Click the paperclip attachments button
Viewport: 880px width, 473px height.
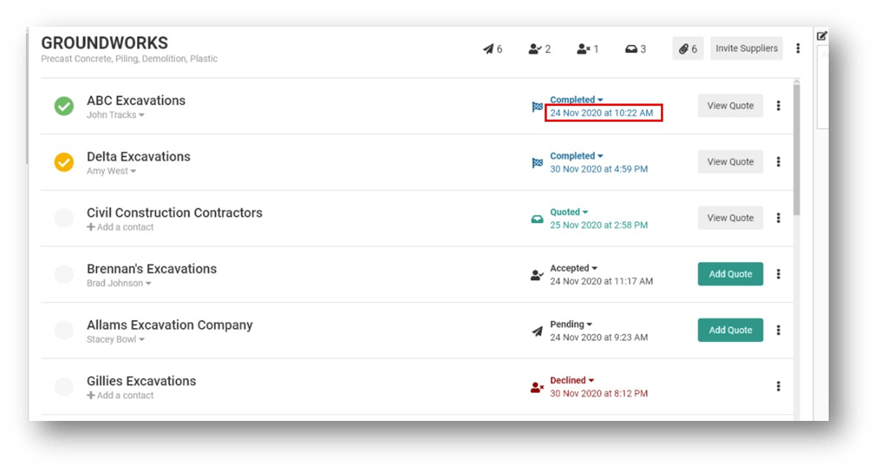coord(687,49)
